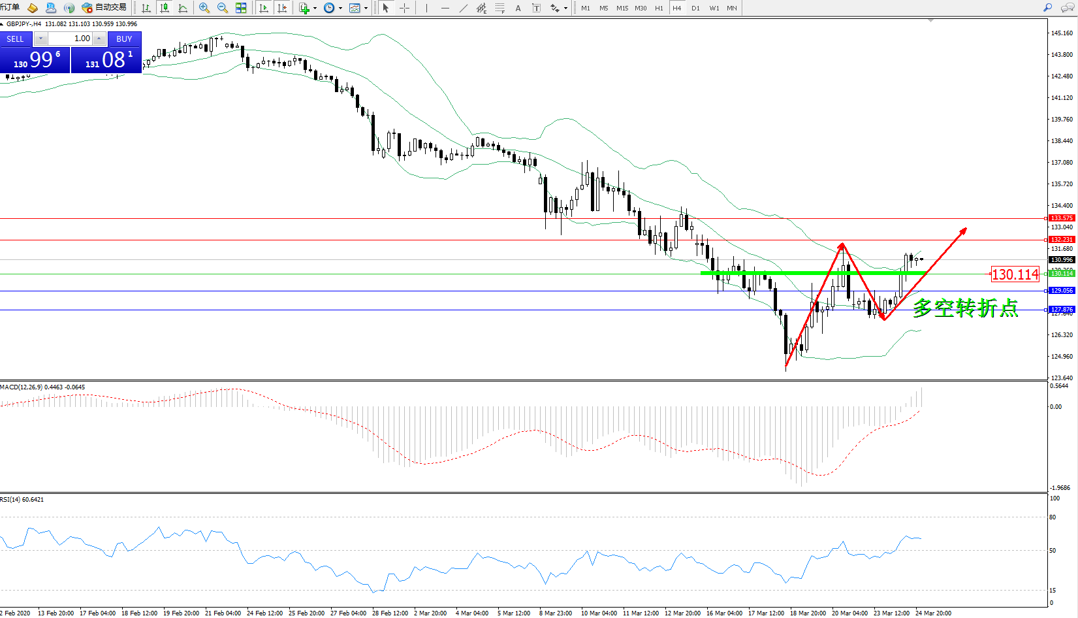The width and height of the screenshot is (1078, 618).
Task: Expand the periodicity clock dropdown
Action: [x=340, y=8]
